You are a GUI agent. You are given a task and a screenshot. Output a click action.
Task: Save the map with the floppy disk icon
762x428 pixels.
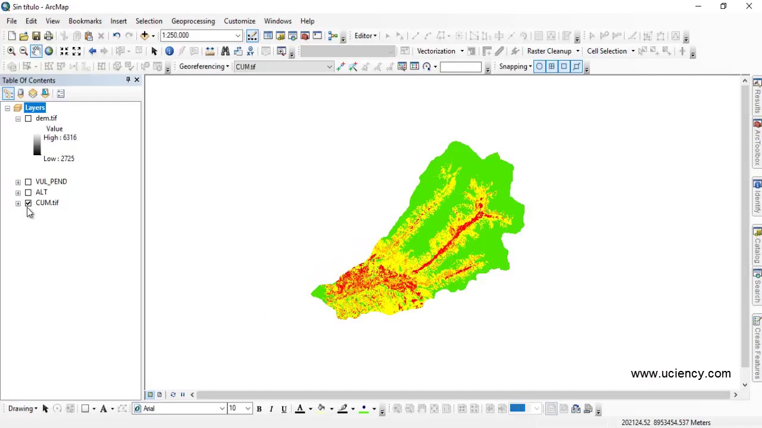[x=36, y=36]
